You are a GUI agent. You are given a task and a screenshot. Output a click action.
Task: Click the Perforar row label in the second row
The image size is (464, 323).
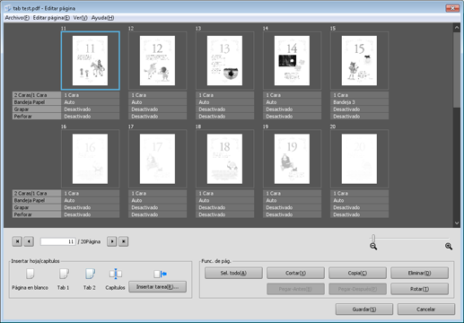pos(37,214)
